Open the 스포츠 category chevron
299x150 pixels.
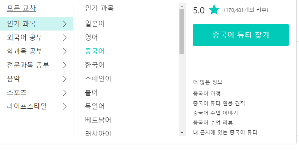tap(65, 92)
